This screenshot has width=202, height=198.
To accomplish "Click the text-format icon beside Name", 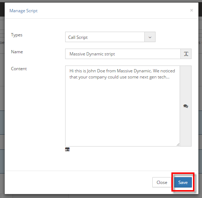I will click(x=186, y=54).
